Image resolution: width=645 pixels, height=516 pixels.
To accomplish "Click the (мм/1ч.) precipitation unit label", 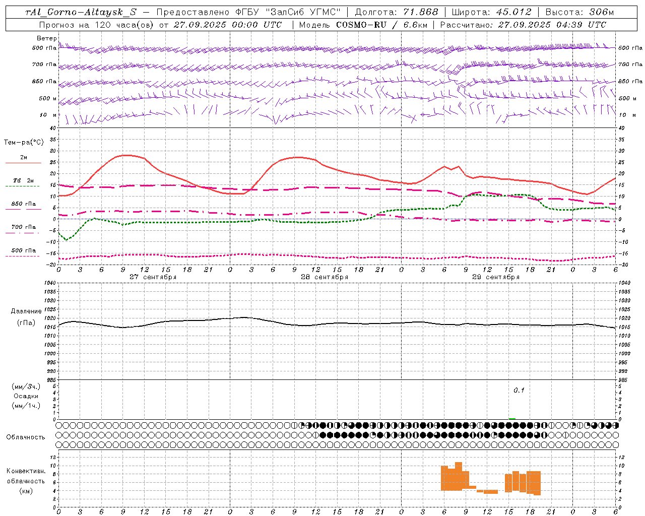I will tap(26, 406).
